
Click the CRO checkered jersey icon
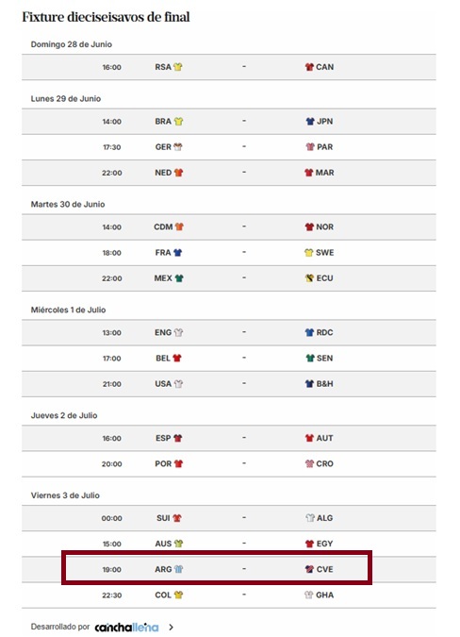(309, 464)
